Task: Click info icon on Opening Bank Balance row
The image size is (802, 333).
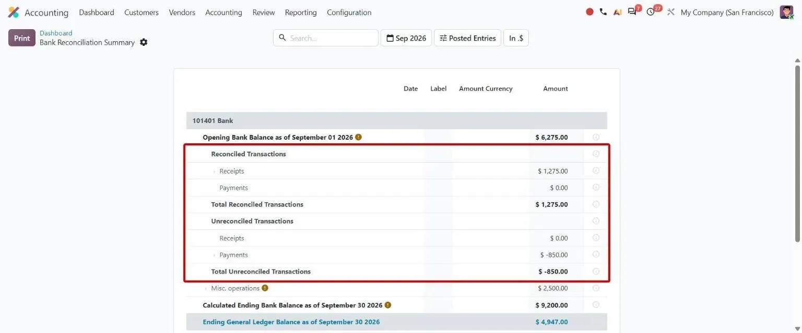Action: pyautogui.click(x=596, y=137)
